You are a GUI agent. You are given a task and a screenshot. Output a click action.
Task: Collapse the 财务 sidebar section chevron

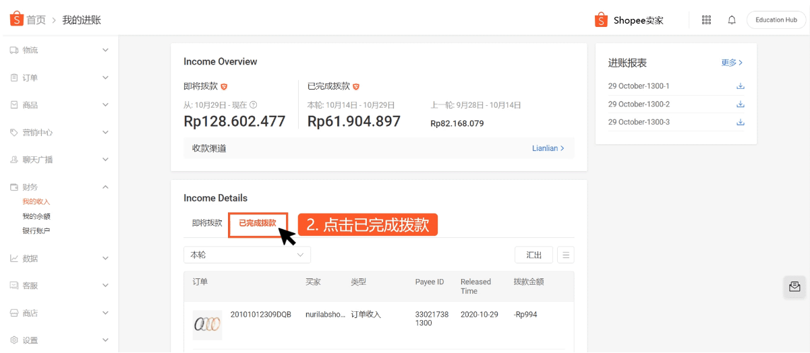[105, 187]
